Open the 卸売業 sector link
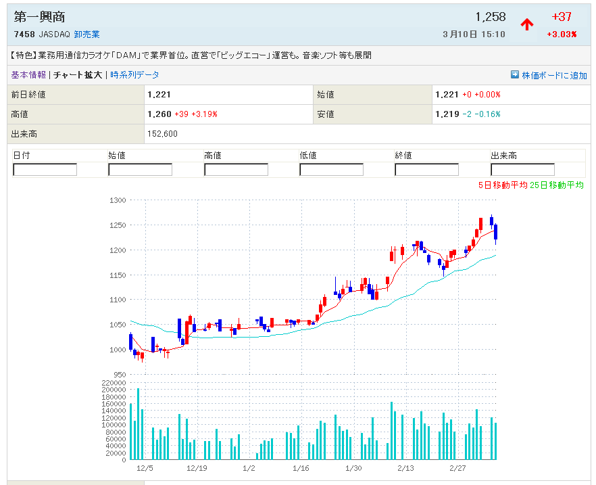Image resolution: width=596 pixels, height=485 pixels. [86, 34]
